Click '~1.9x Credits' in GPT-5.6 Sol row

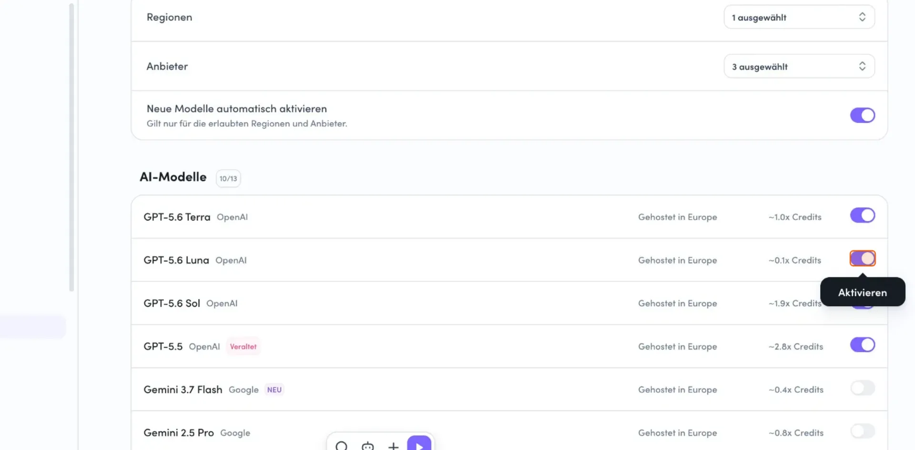pos(794,303)
